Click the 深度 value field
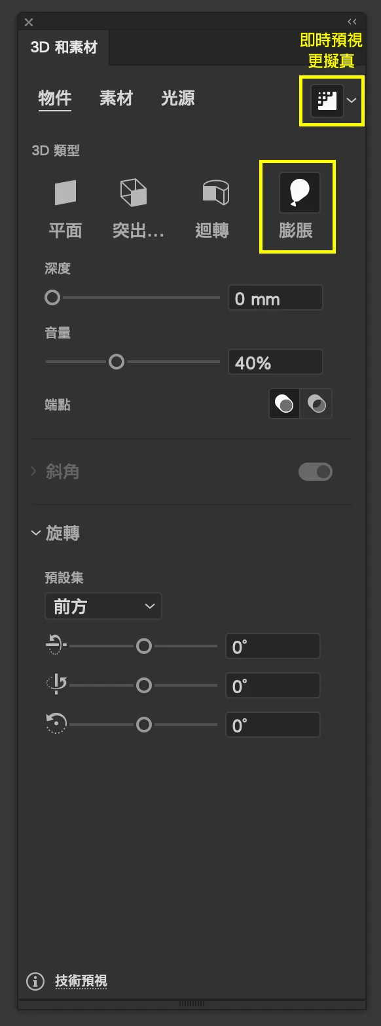 tap(276, 297)
